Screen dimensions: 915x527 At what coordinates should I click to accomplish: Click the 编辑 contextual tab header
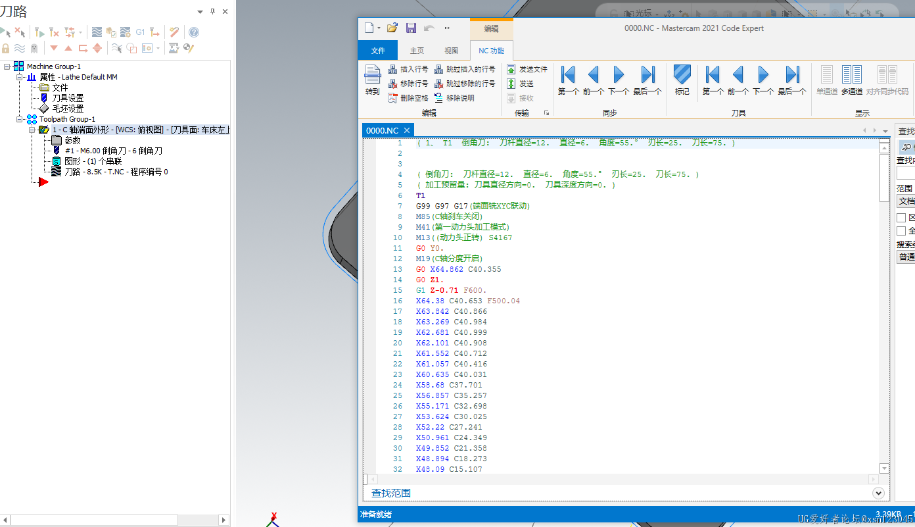pyautogui.click(x=492, y=29)
